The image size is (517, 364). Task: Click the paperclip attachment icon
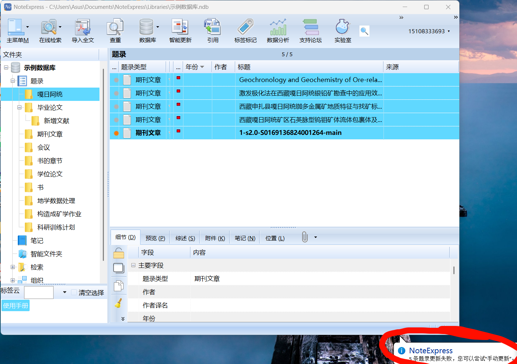point(305,237)
